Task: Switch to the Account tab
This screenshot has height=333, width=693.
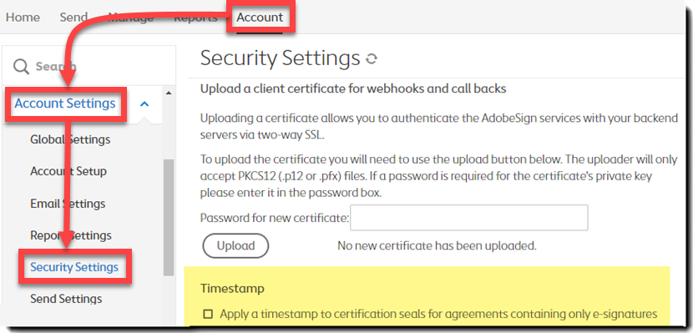Action: tap(260, 18)
